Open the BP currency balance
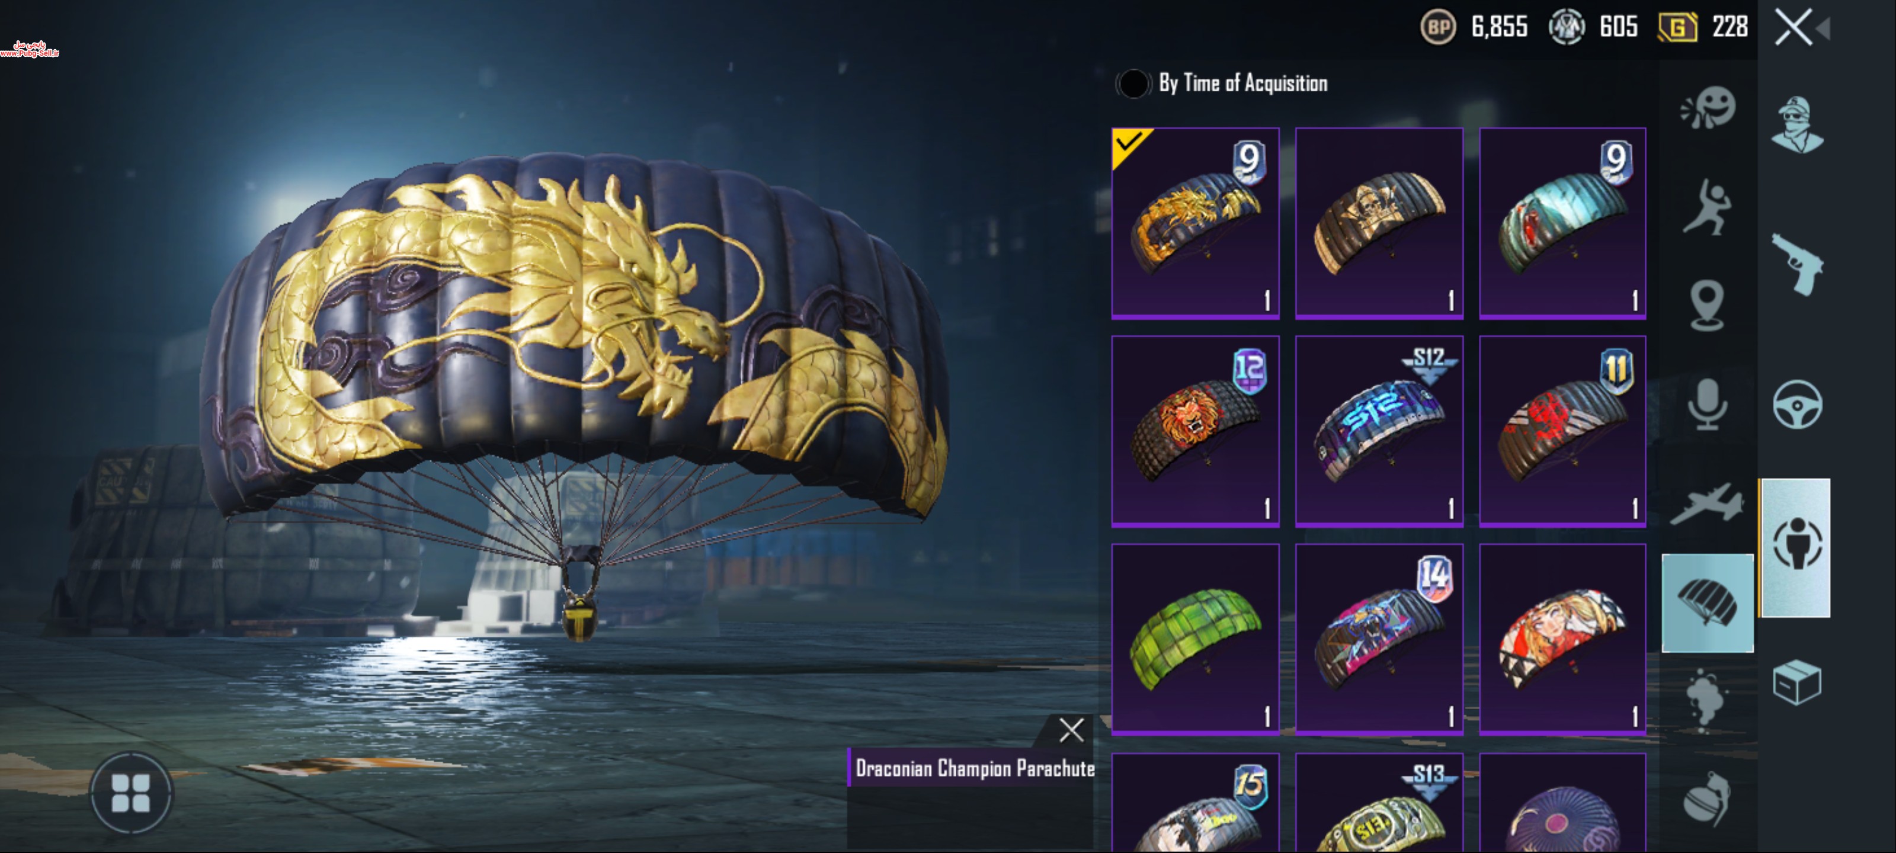This screenshot has width=1896, height=853. (x=1474, y=27)
